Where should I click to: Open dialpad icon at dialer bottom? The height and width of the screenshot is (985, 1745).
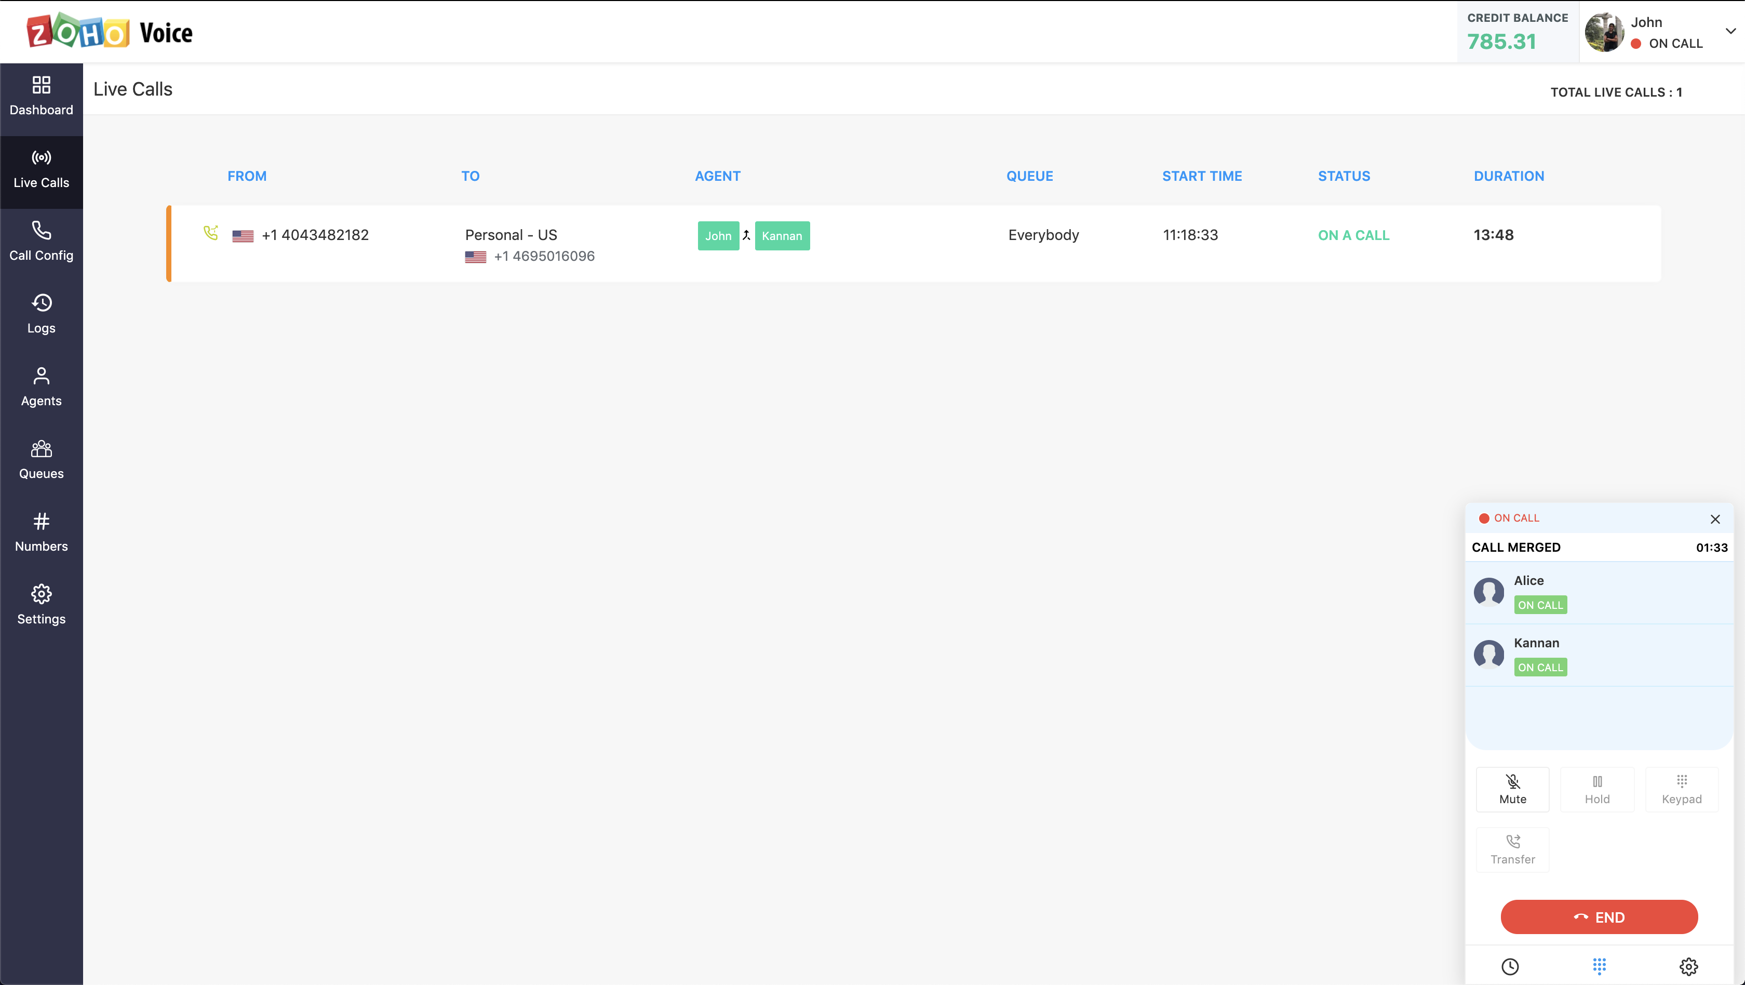1600,966
